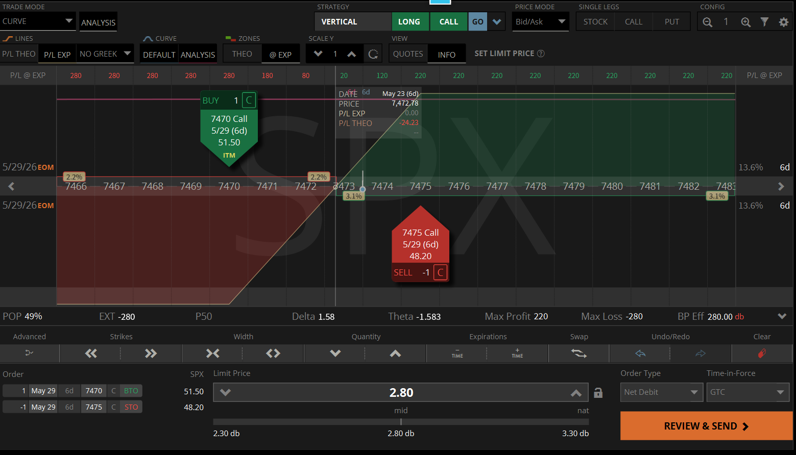The width and height of the screenshot is (796, 455).
Task: Open the Bid/Ask price mode dropdown
Action: click(x=541, y=22)
